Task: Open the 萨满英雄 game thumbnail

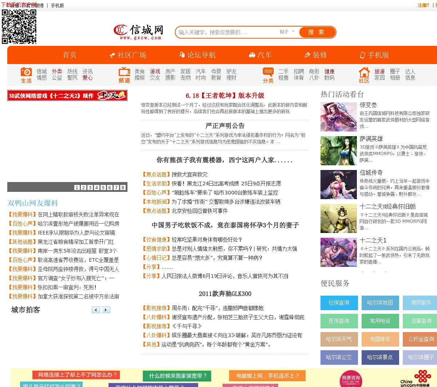Action: pos(338,151)
